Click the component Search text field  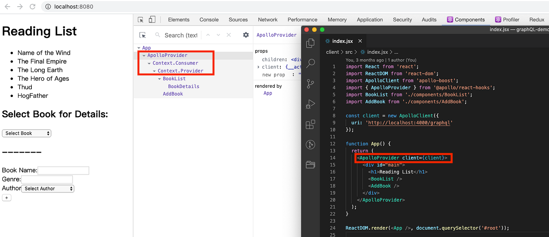[x=180, y=35]
